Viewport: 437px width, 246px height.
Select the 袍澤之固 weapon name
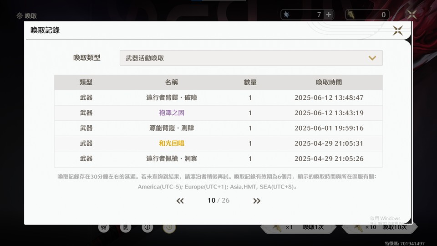click(172, 113)
